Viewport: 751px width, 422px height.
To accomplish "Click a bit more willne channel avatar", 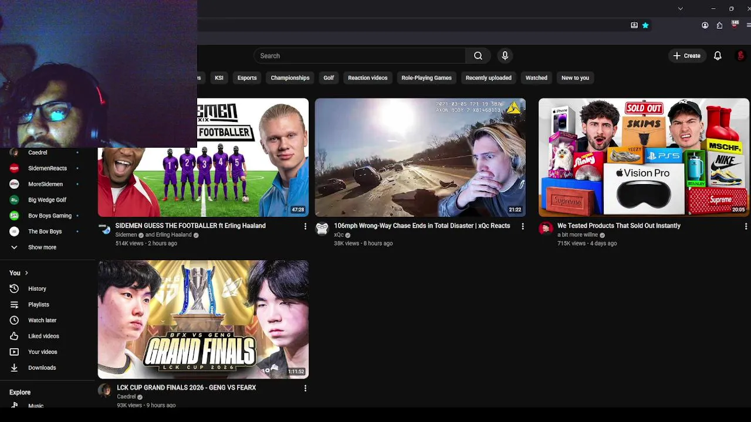I will tap(546, 229).
